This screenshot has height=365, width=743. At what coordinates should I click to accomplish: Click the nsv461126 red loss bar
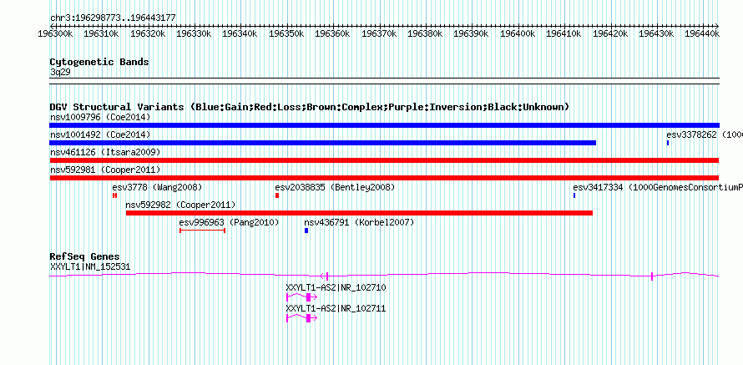tap(384, 160)
